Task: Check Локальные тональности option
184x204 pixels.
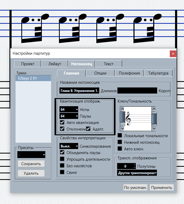Action: click(120, 136)
